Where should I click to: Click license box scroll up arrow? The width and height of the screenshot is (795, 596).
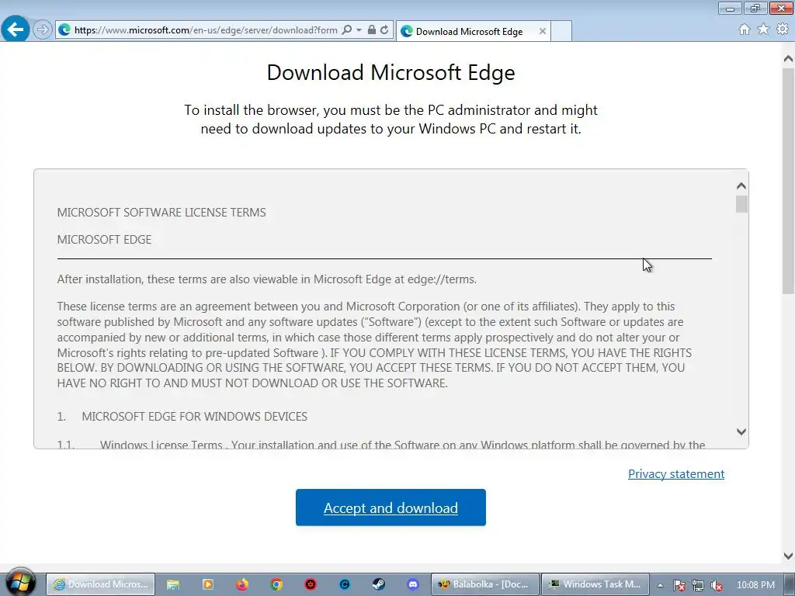(741, 186)
